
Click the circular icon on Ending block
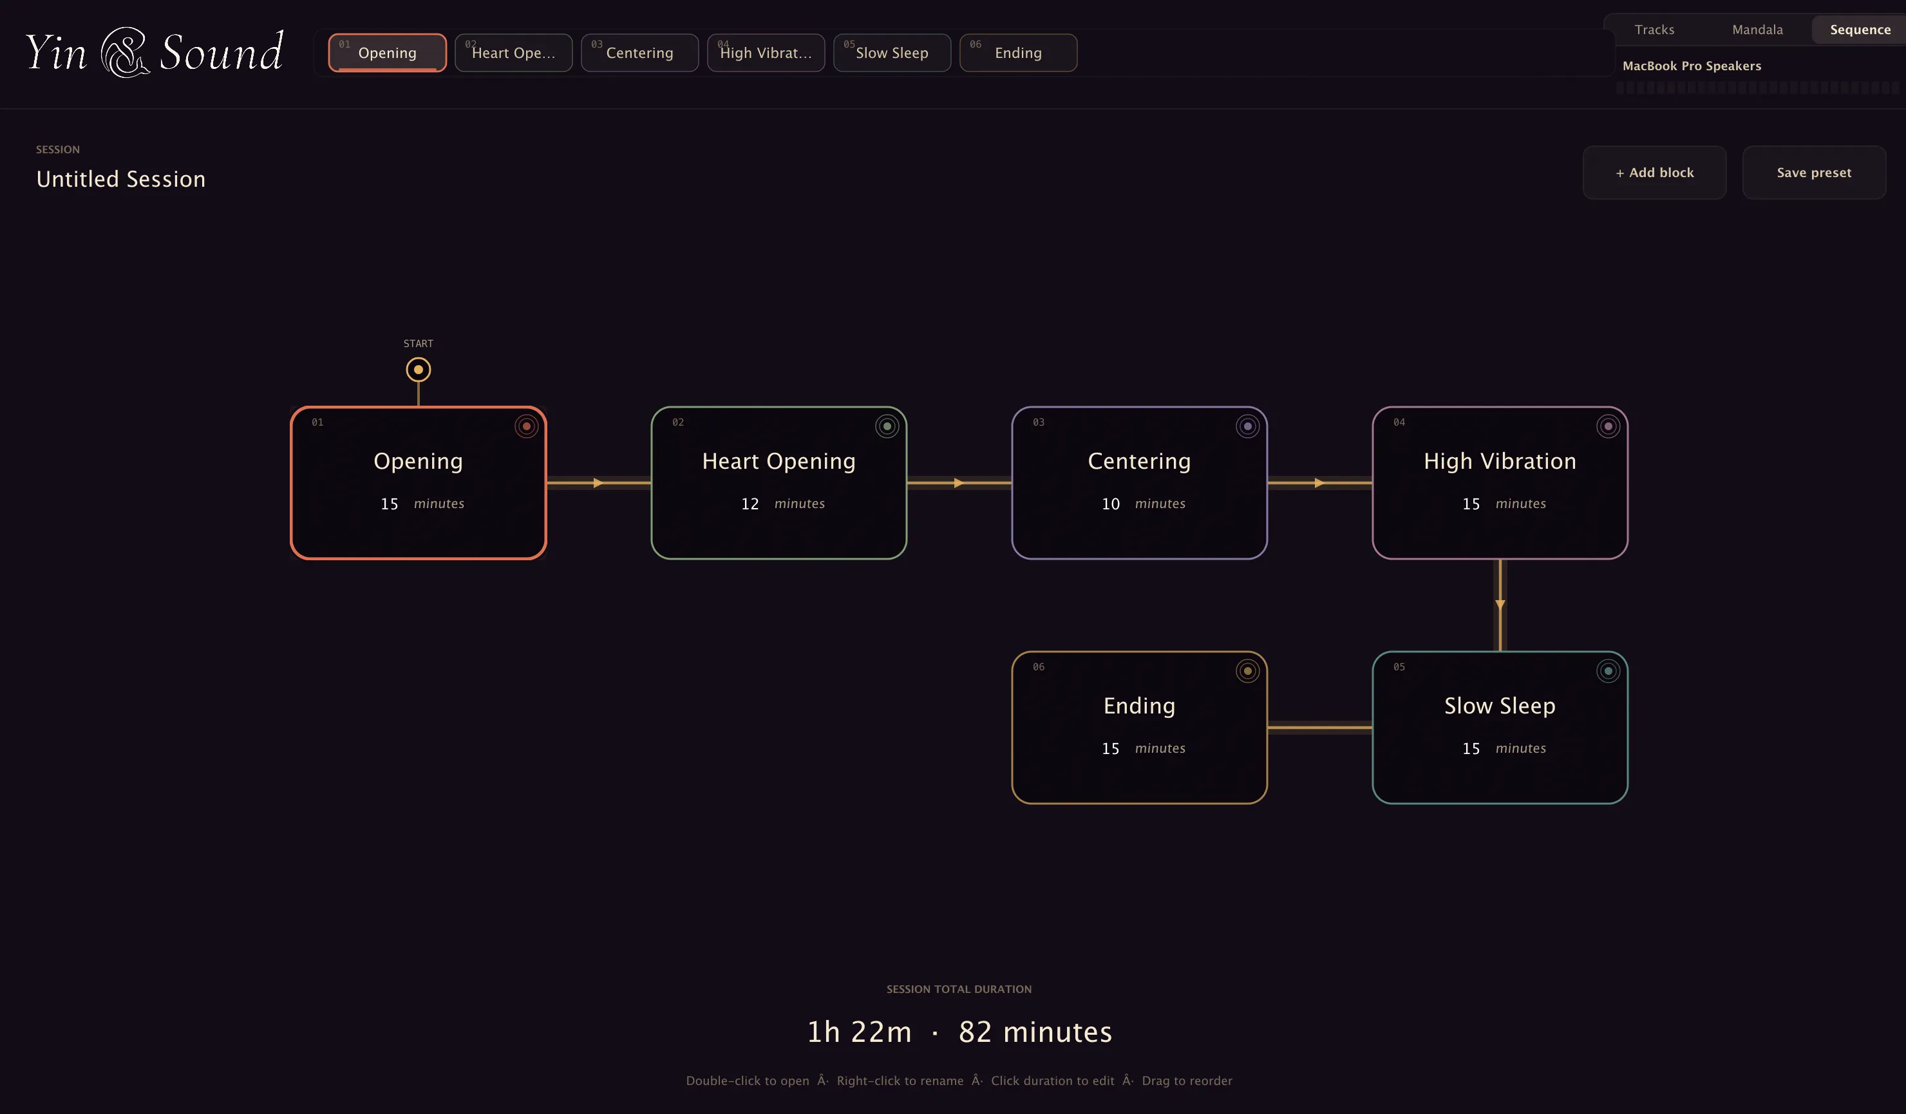1248,671
